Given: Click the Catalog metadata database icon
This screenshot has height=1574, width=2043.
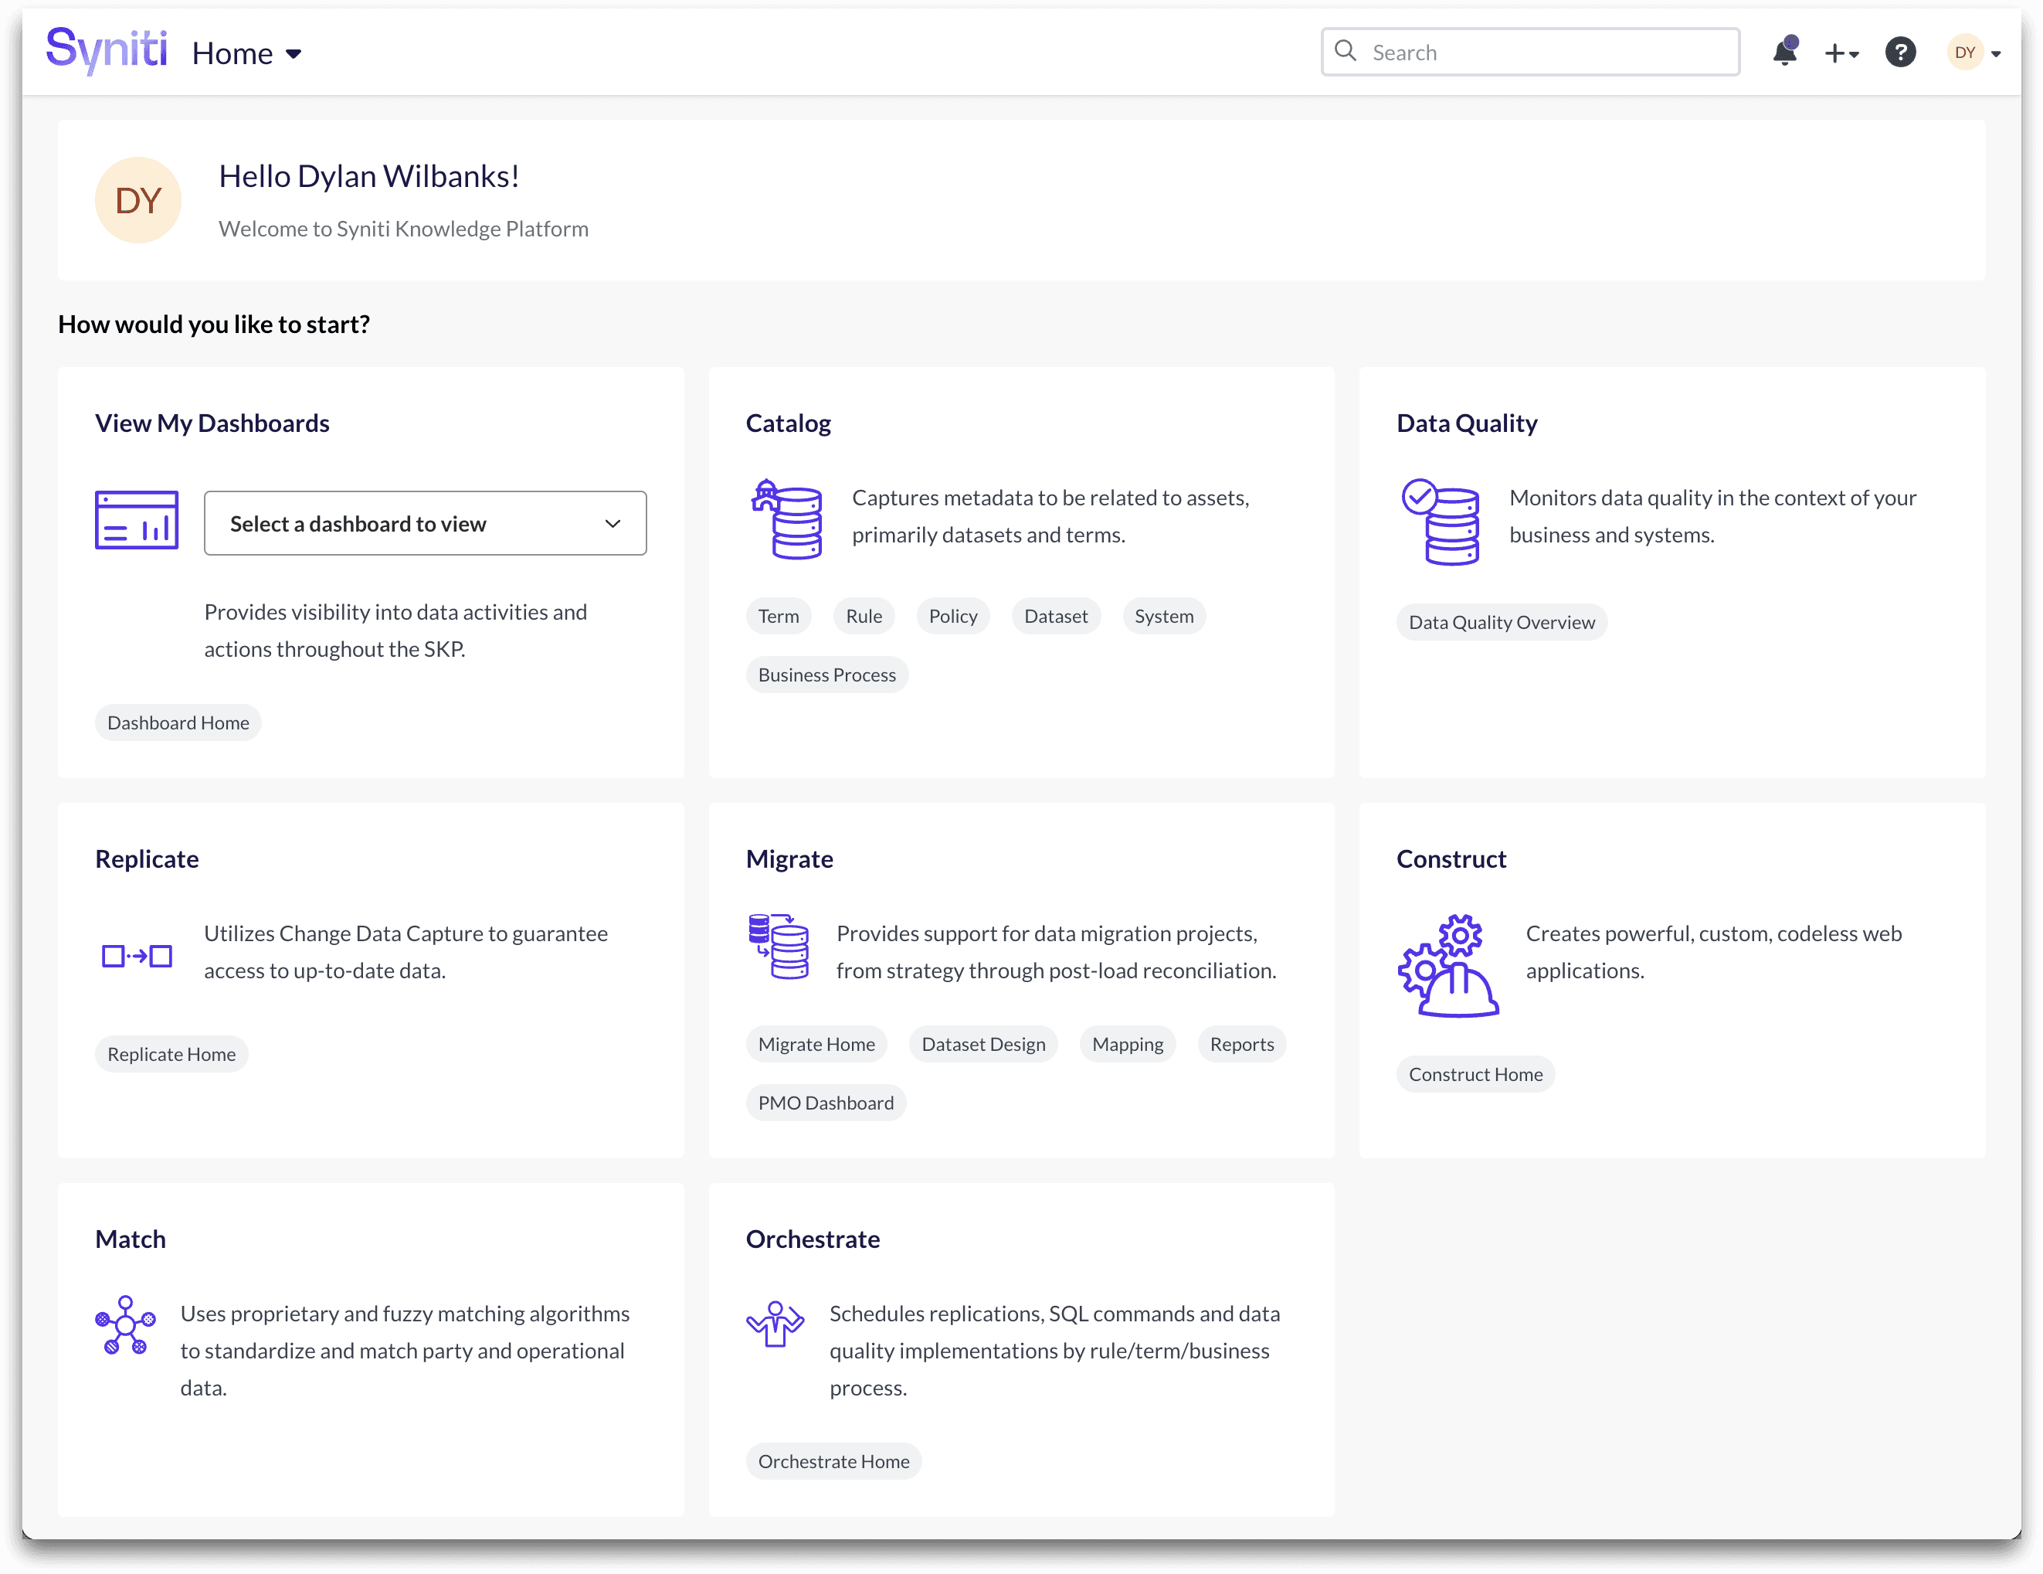Looking at the screenshot, I should 787,522.
